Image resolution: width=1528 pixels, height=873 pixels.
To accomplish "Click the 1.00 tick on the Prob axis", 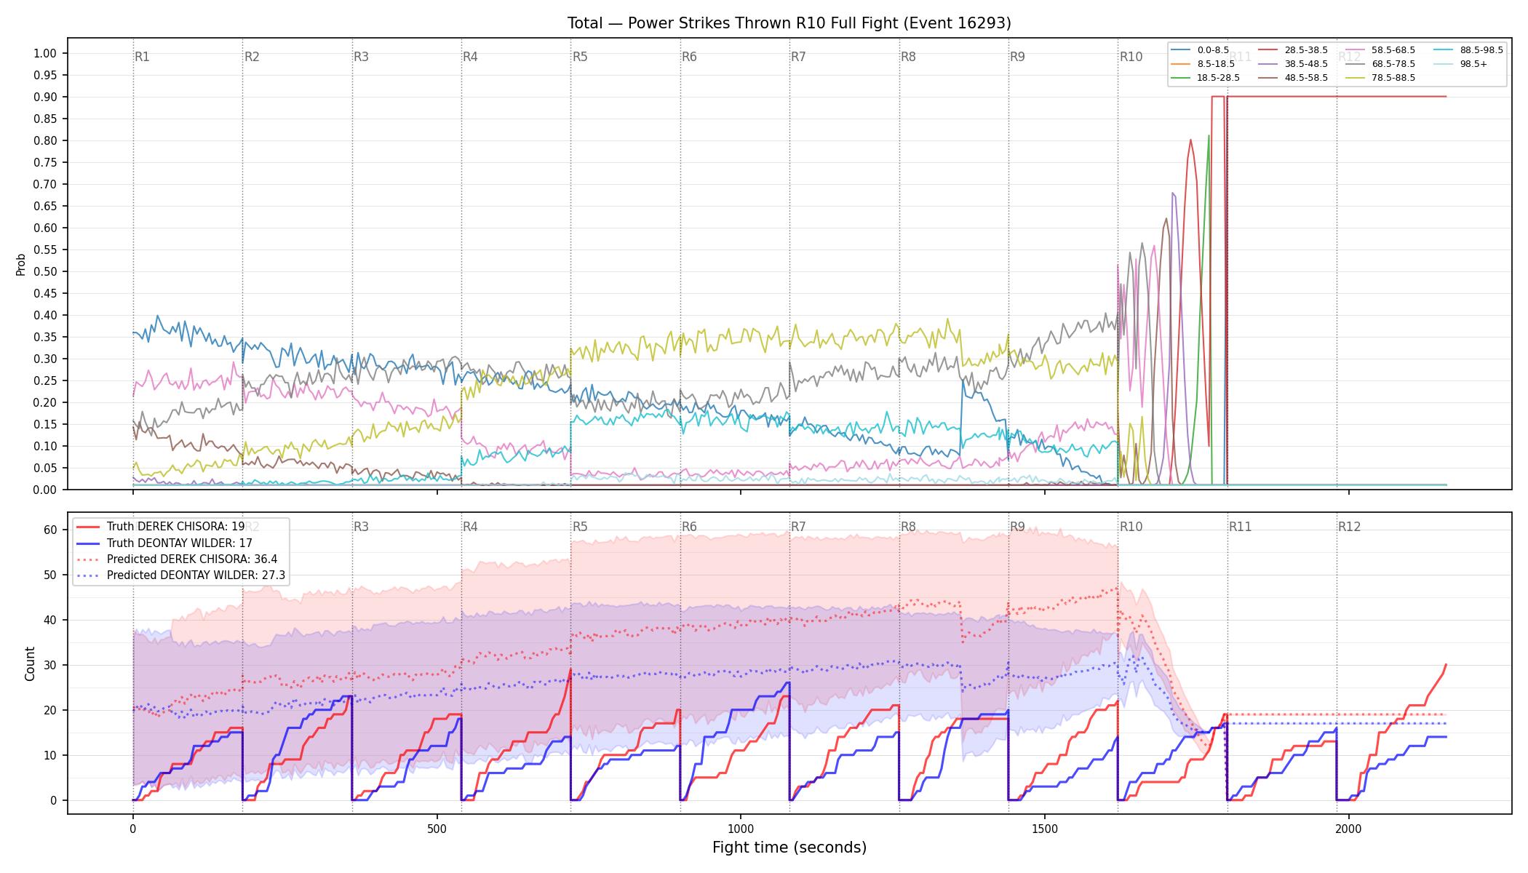I will click(x=45, y=53).
